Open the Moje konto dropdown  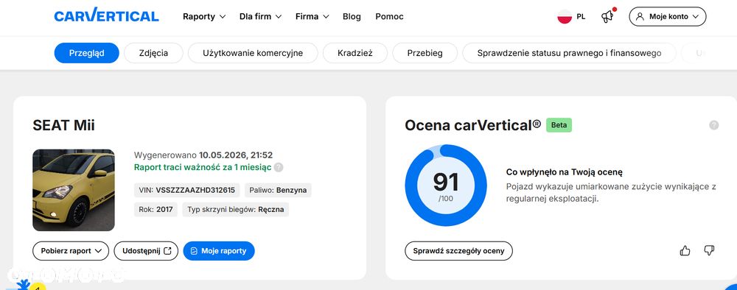[x=668, y=16]
